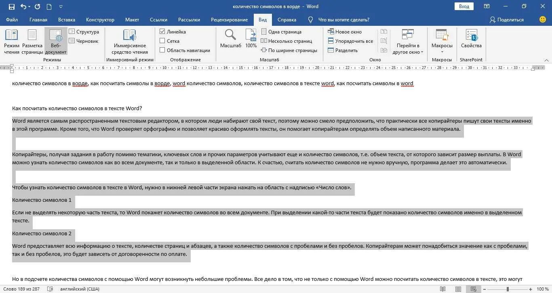The width and height of the screenshot is (552, 293).
Task: Open word count 'Слово 189 из 287'
Action: pos(21,289)
